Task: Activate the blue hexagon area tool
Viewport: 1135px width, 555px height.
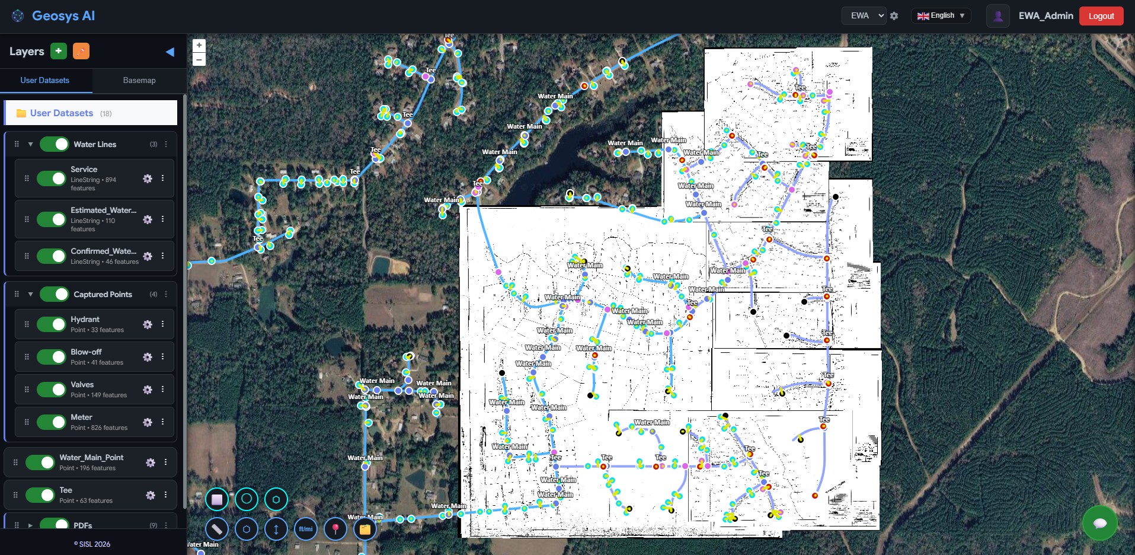Action: click(247, 529)
